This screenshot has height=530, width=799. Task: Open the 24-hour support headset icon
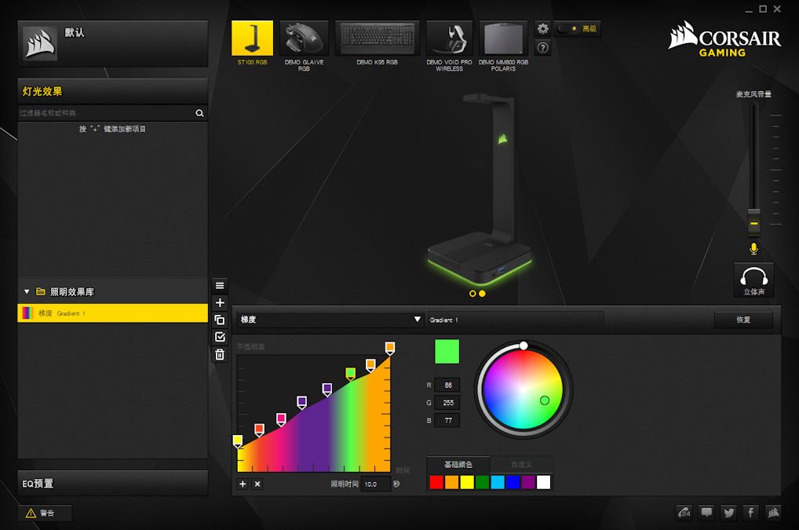(x=684, y=512)
